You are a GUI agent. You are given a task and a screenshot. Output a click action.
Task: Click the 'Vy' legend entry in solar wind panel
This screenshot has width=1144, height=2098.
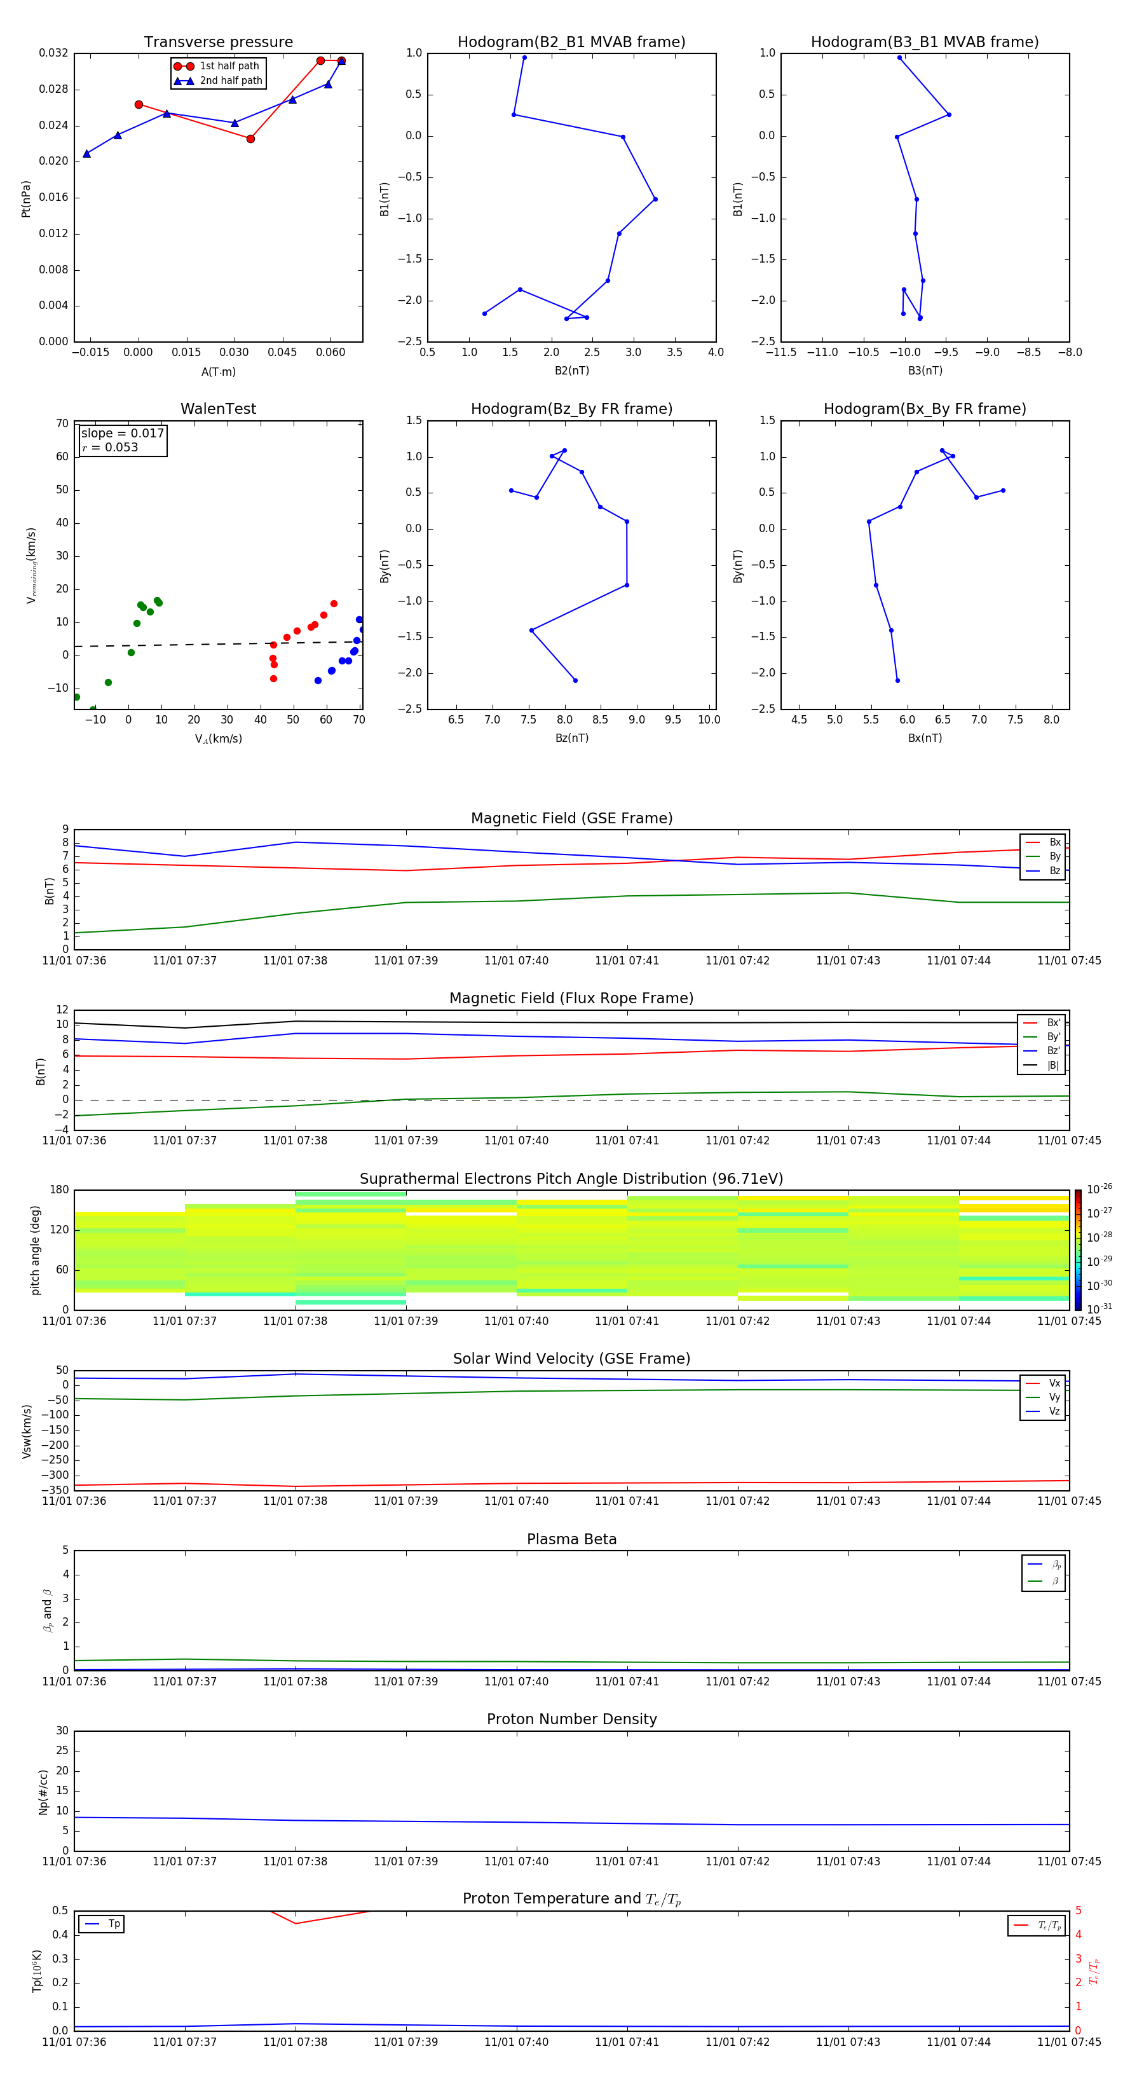[1043, 1397]
